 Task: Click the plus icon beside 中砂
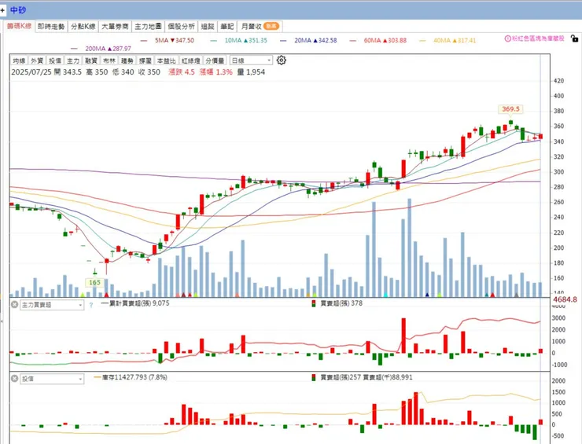(x=2, y=10)
